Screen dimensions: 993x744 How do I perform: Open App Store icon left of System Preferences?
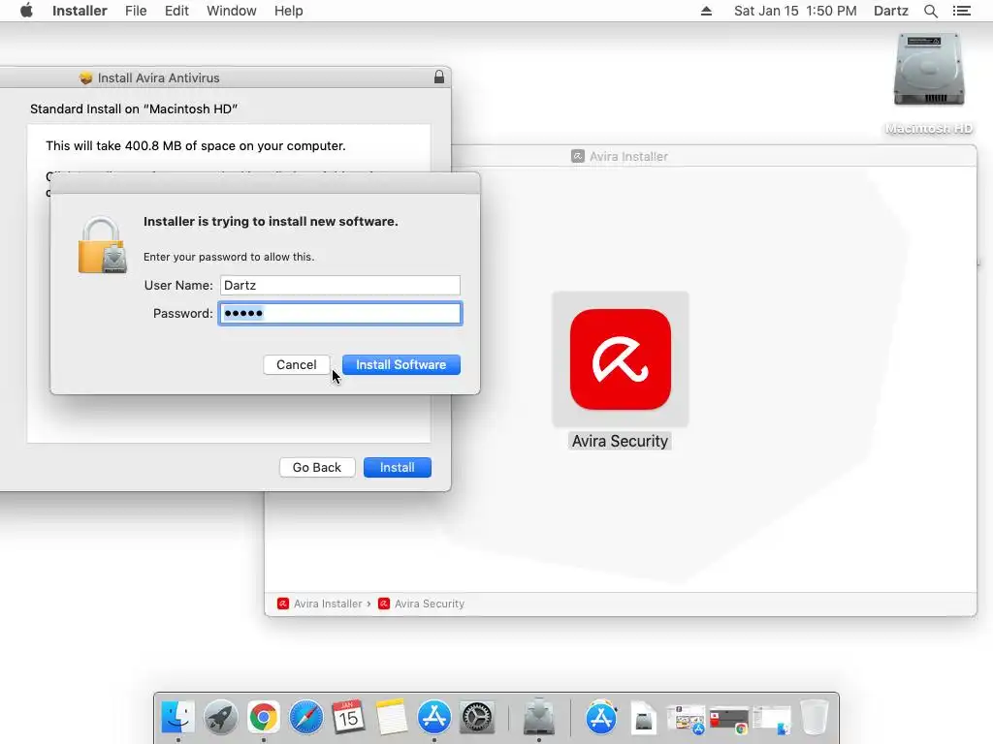click(433, 717)
